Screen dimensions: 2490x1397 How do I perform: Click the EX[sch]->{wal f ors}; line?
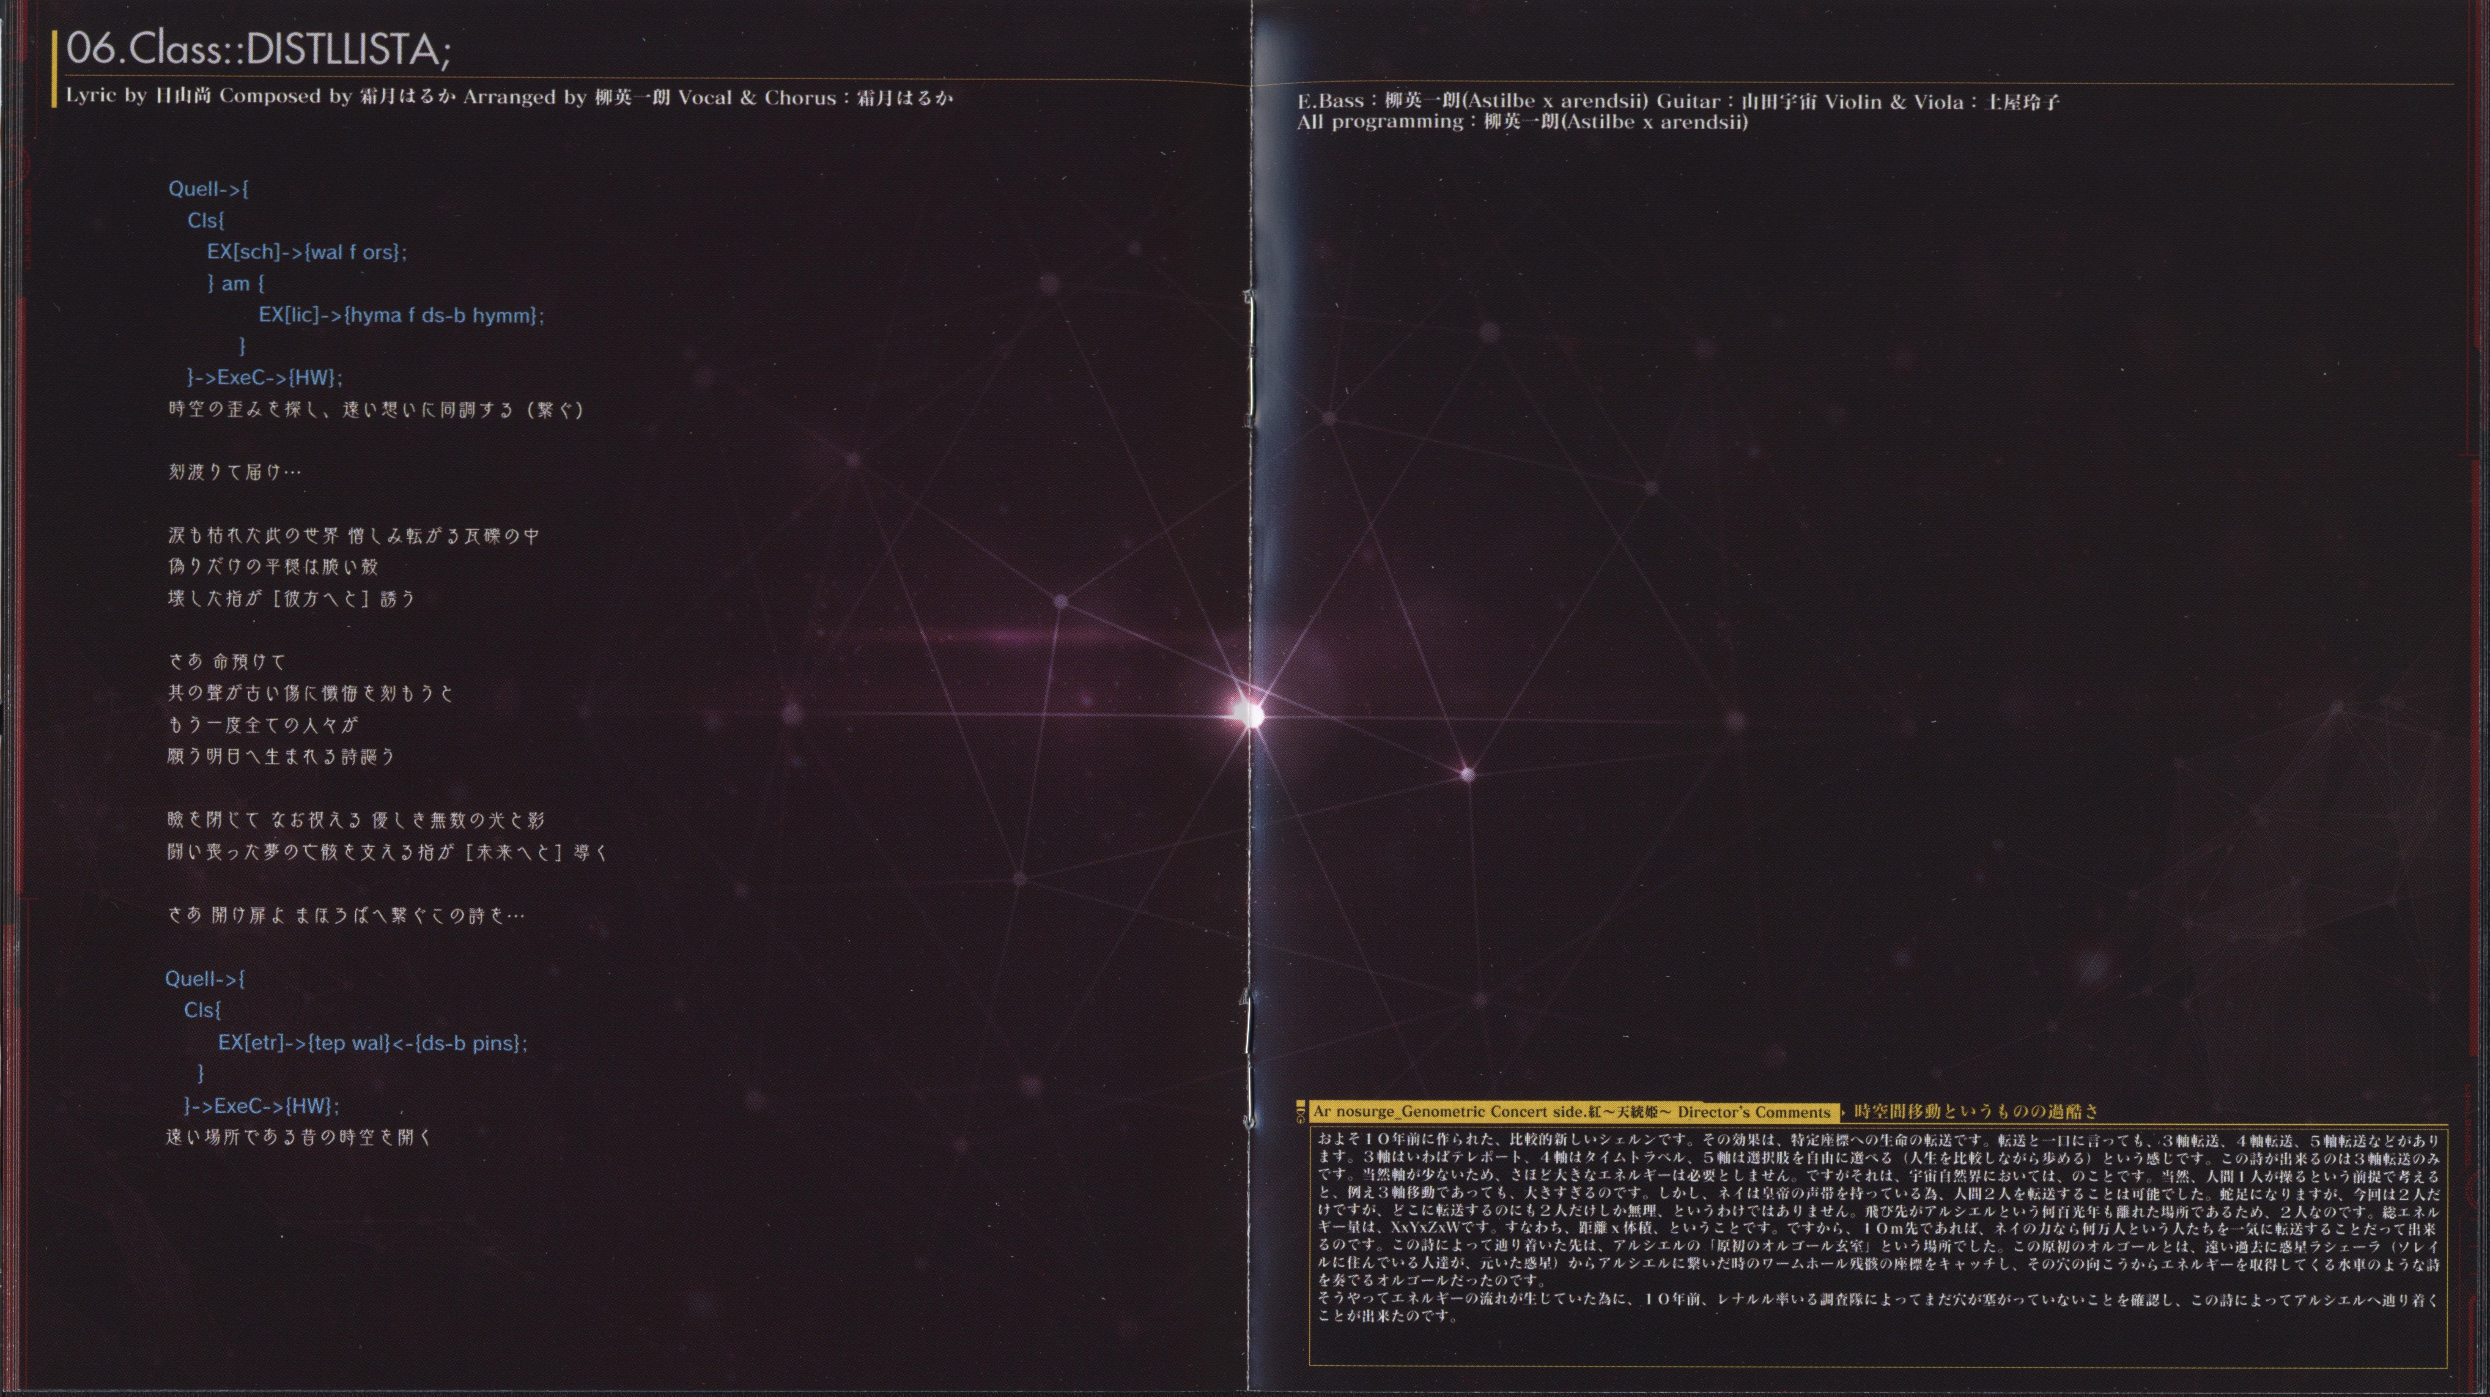click(307, 252)
